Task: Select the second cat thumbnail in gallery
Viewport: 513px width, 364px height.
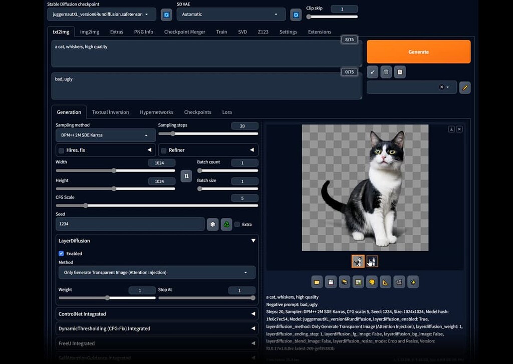Action: tap(372, 261)
